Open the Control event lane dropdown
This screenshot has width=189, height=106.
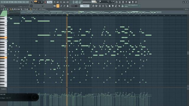[4, 89]
